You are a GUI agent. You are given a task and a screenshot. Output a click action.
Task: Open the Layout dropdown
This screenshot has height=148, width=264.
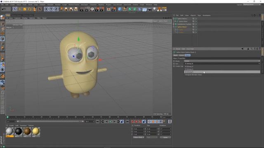tap(252, 5)
